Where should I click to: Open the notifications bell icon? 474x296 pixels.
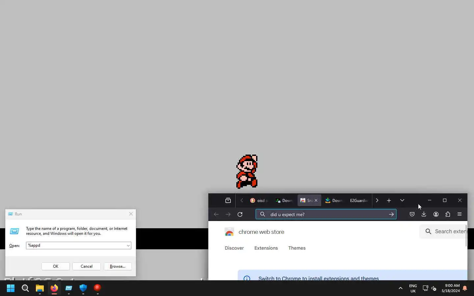(465, 288)
